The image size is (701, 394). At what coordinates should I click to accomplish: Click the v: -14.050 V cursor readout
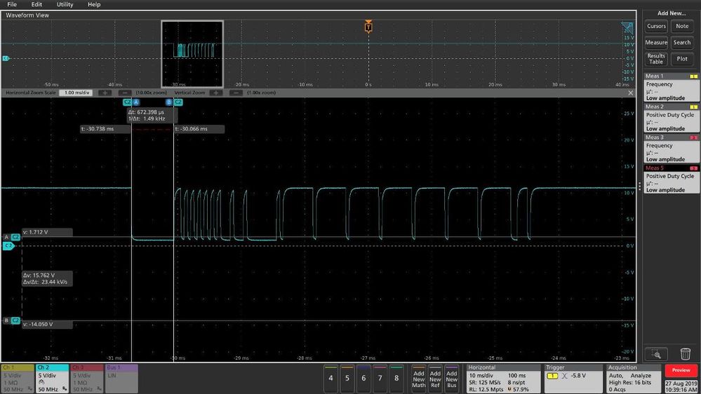click(x=47, y=325)
